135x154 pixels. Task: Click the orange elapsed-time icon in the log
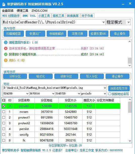pyautogui.click(x=6, y=60)
